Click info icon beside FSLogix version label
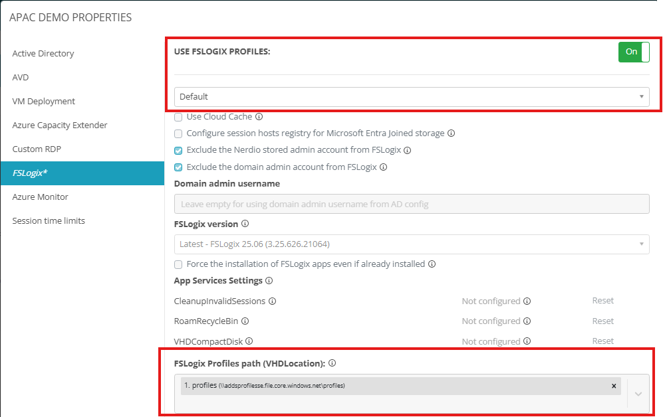663x417 pixels. [x=245, y=224]
